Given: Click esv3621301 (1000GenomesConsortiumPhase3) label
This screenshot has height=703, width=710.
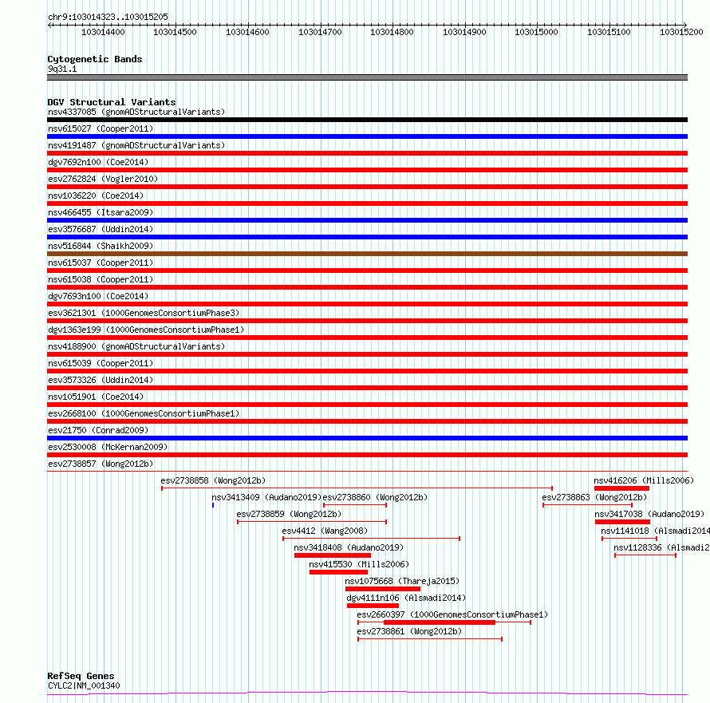Looking at the screenshot, I should pos(144,313).
